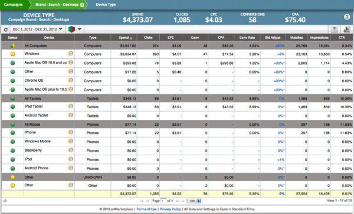
Task: Open the Brand - Search - Desktops breadcrumb
Action: click(57, 5)
